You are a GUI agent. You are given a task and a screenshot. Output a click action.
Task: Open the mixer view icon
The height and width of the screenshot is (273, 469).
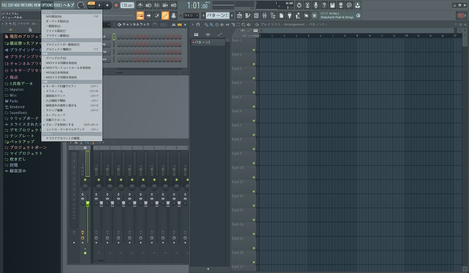265,15
